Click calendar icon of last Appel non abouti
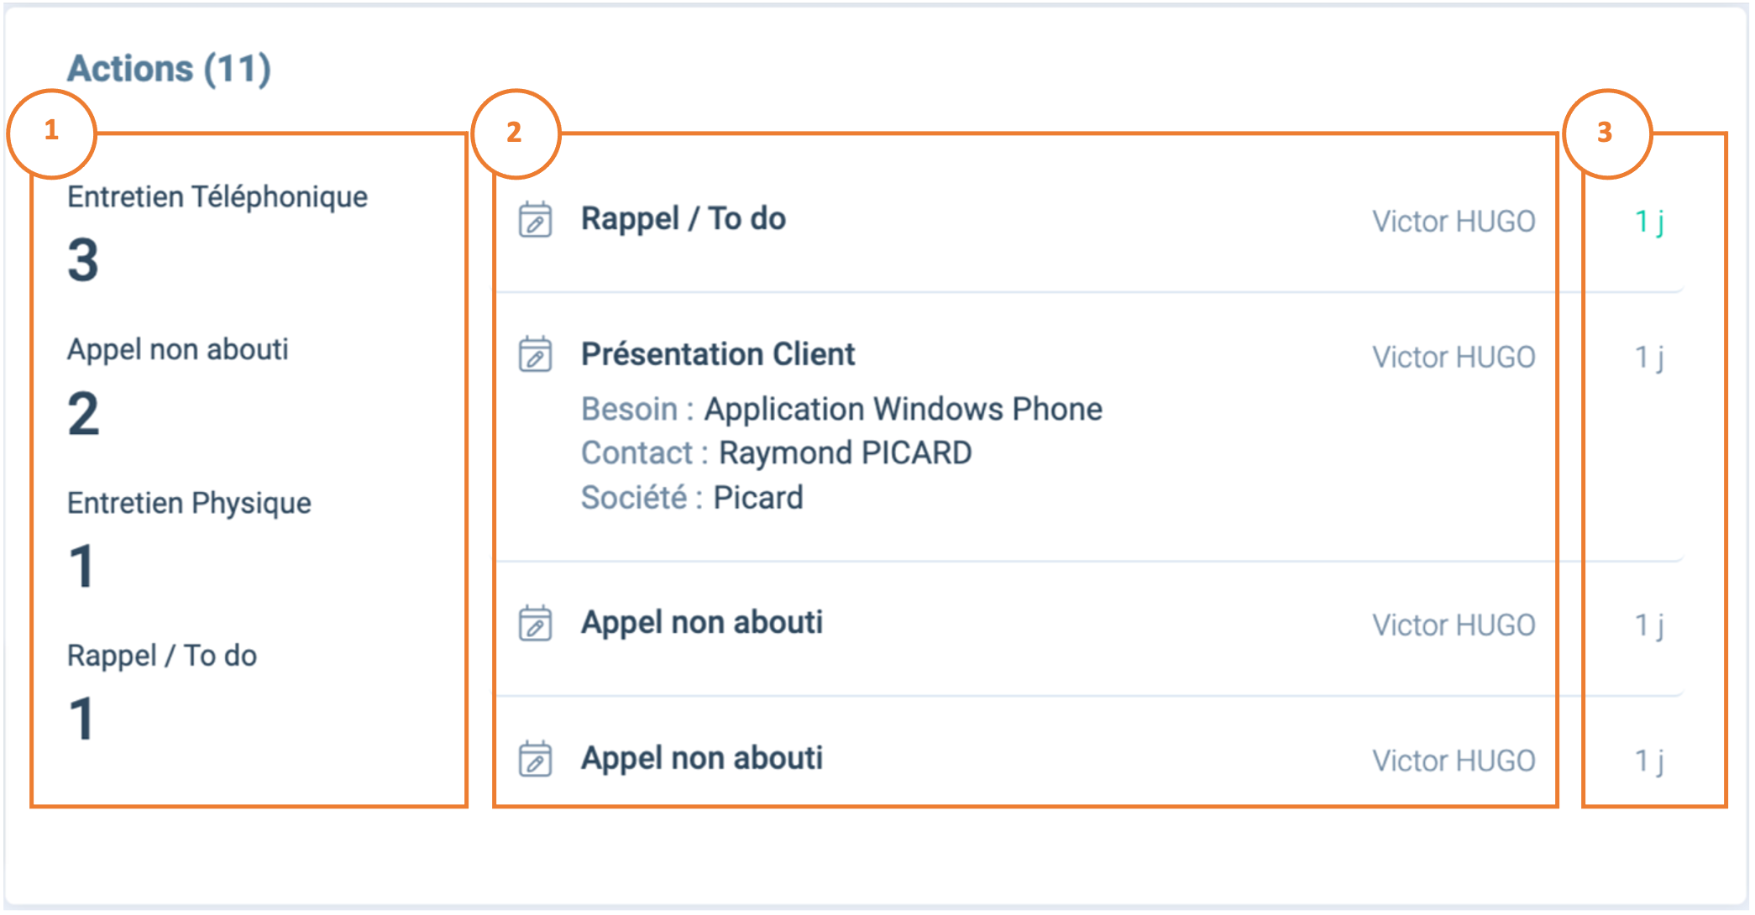The height and width of the screenshot is (915, 1755). click(535, 759)
